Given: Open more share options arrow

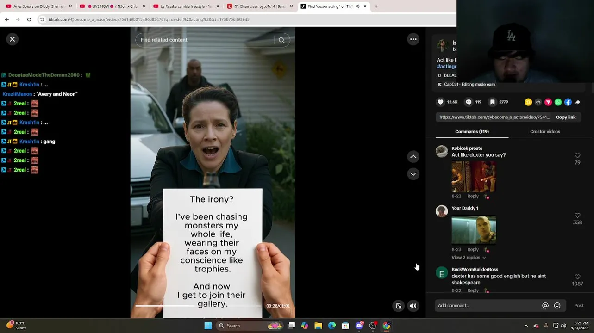Looking at the screenshot, I should pos(578,102).
